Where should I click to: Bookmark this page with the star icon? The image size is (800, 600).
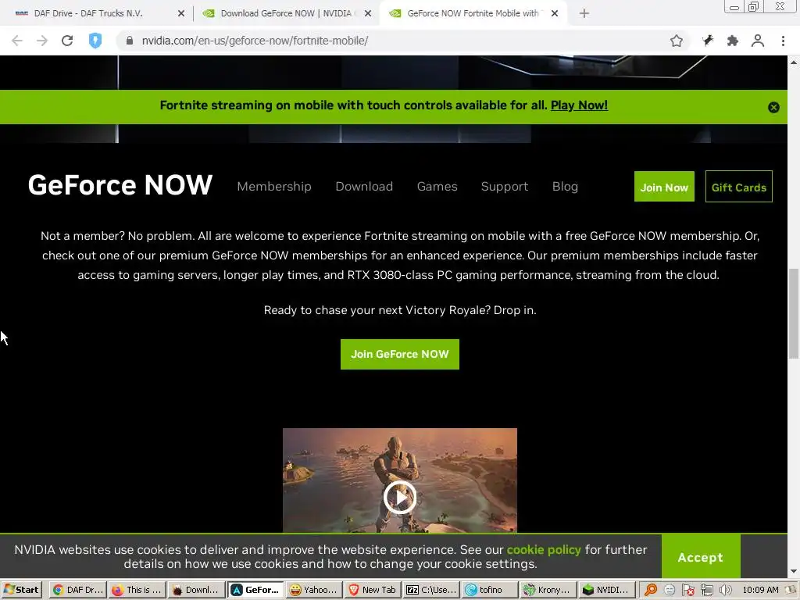[x=677, y=41]
